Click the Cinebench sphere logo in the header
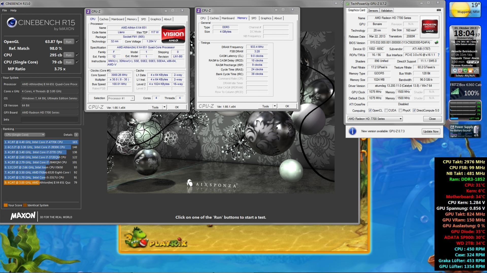The width and height of the screenshot is (487, 273). (12, 23)
